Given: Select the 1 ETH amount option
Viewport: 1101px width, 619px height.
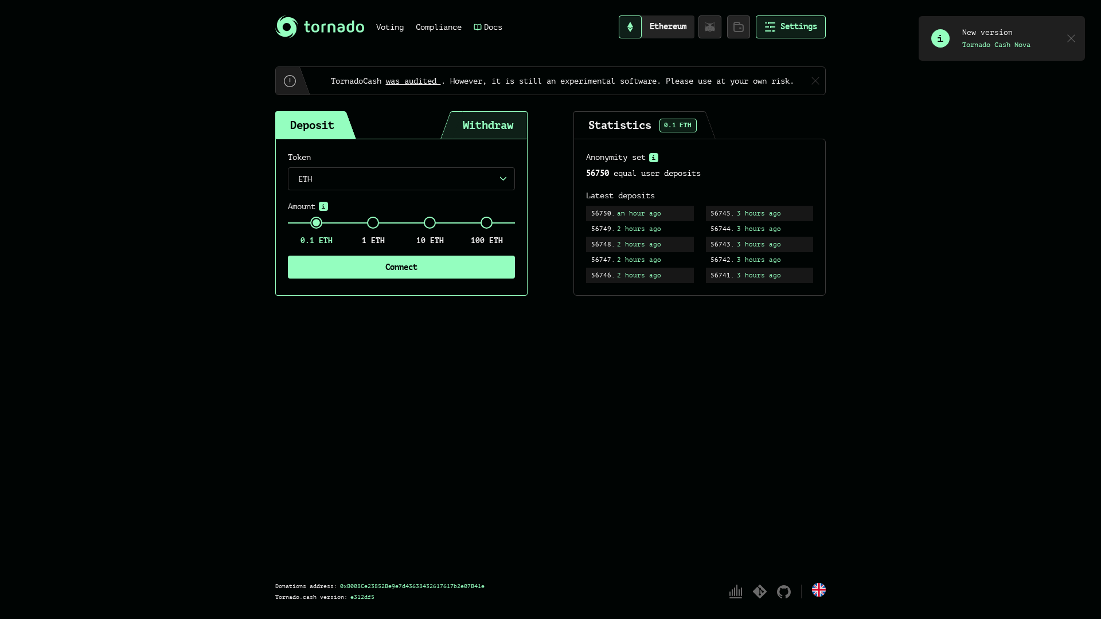Looking at the screenshot, I should 373,223.
